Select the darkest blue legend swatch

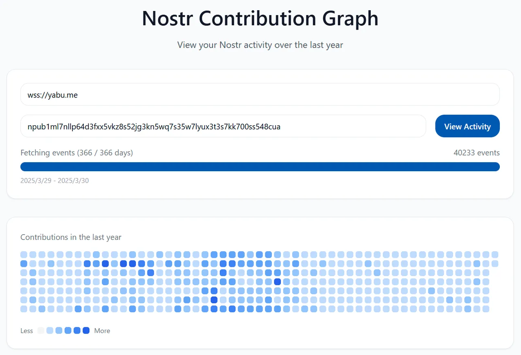pyautogui.click(x=86, y=331)
